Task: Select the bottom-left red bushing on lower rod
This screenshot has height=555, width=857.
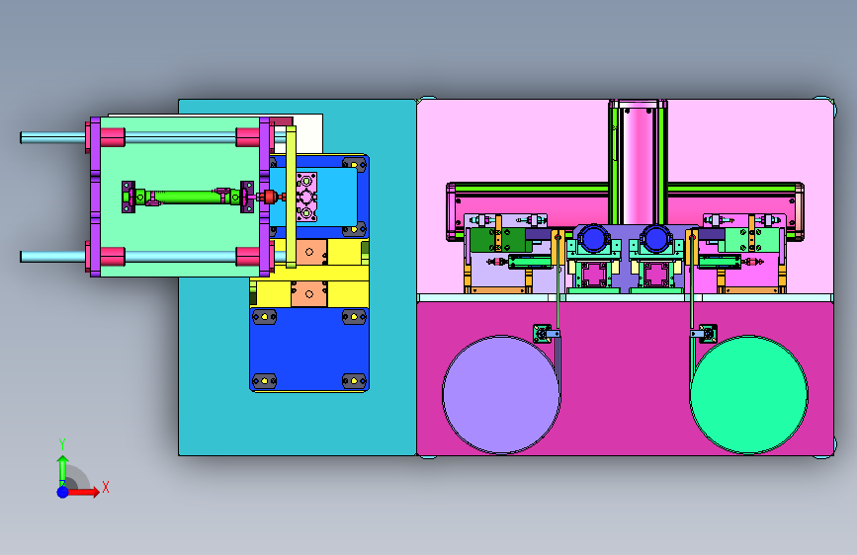Action: (x=113, y=256)
